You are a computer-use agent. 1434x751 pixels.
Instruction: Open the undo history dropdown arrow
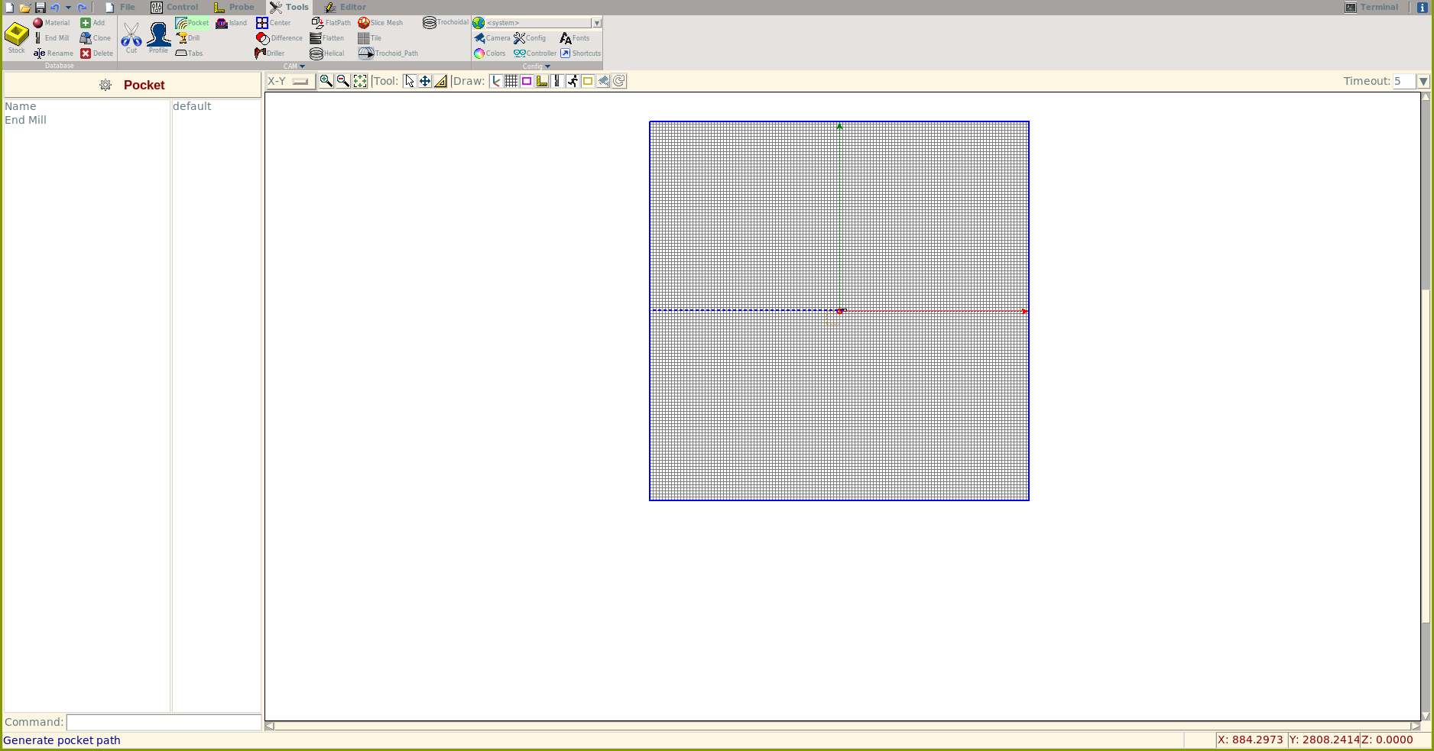coord(68,8)
